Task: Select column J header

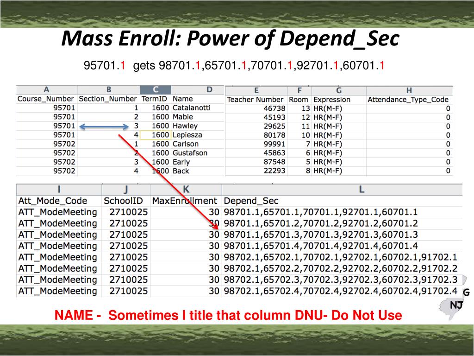Action: [x=126, y=190]
